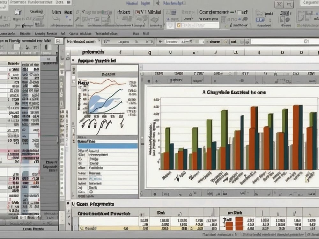Click the small icon at the input box's right end
Image resolution: width=319 pixels, height=239 pixels.
coord(306,41)
